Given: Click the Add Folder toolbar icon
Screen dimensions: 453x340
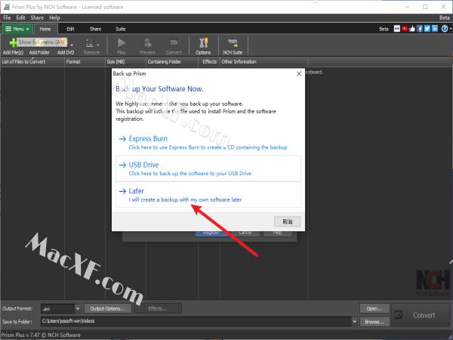Looking at the screenshot, I should [x=39, y=47].
